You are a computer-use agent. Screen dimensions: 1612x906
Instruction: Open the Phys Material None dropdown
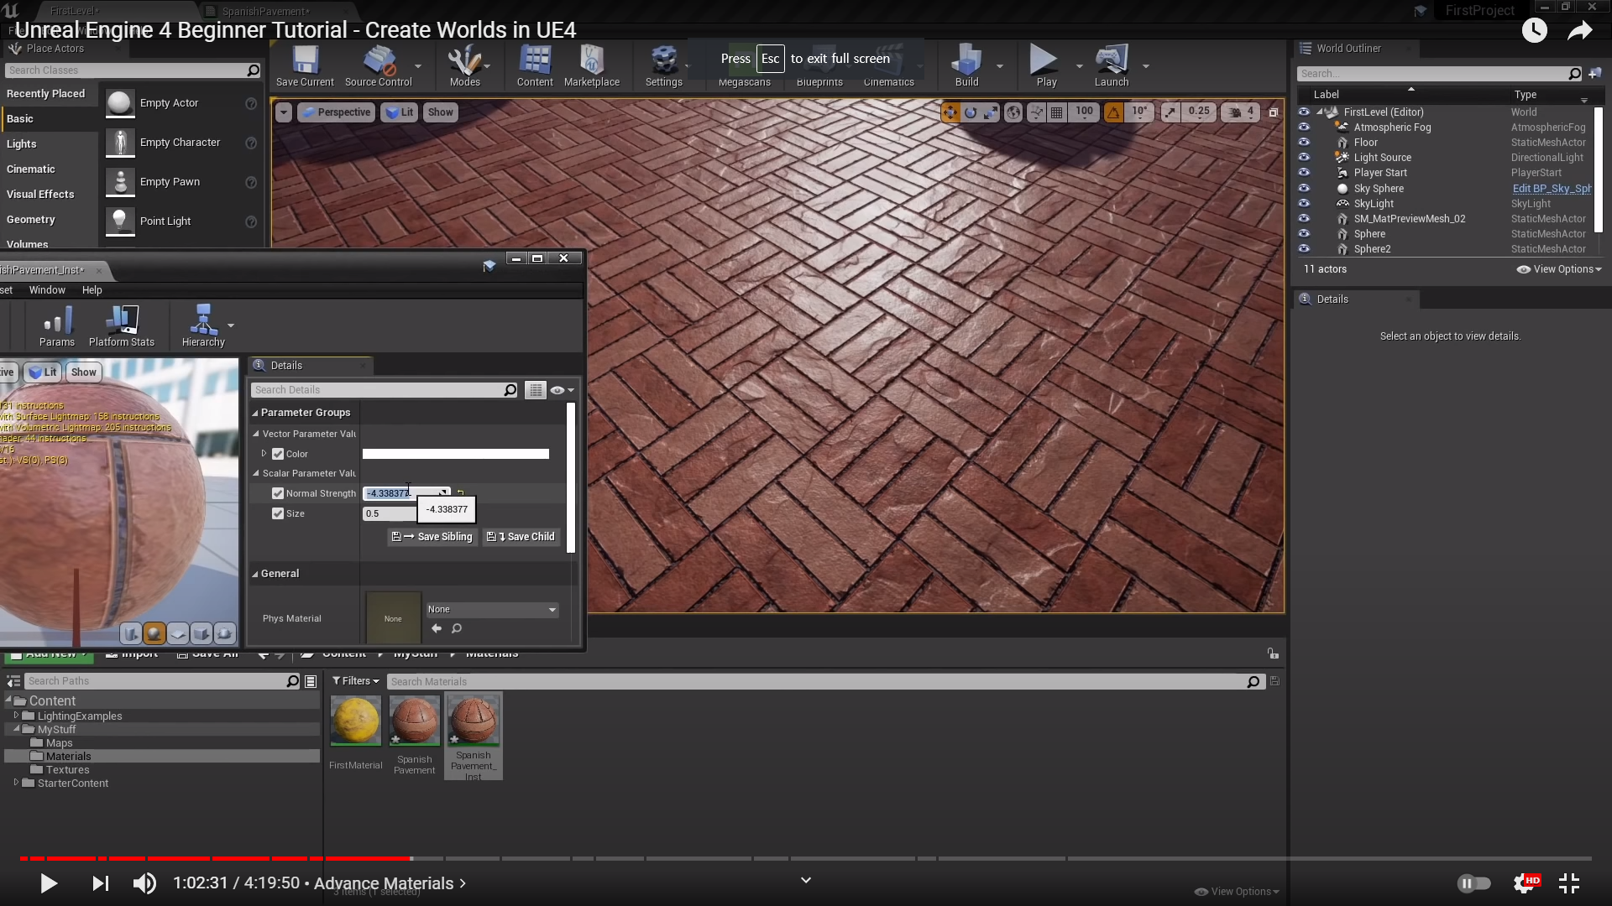pos(491,610)
